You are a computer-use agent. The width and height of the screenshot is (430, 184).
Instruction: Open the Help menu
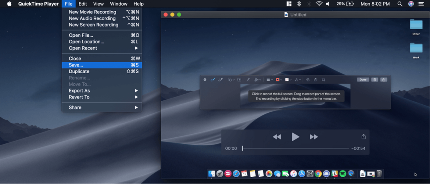pyautogui.click(x=139, y=4)
